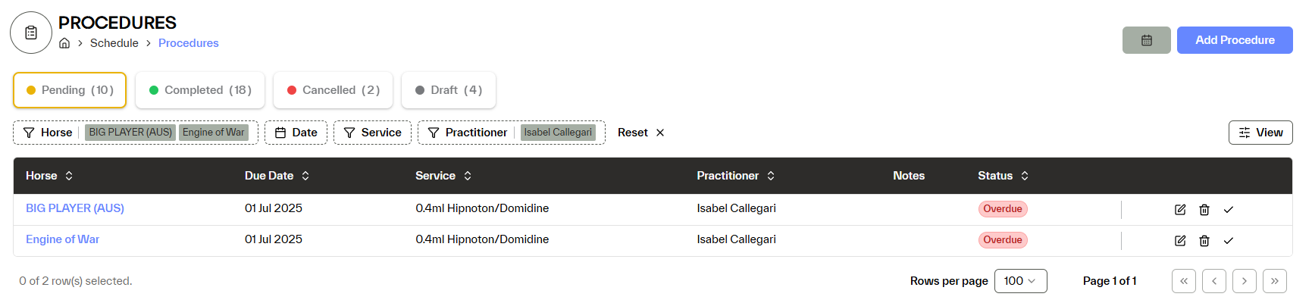Open the Engine of War horse link
Image resolution: width=1312 pixels, height=303 pixels.
[63, 239]
